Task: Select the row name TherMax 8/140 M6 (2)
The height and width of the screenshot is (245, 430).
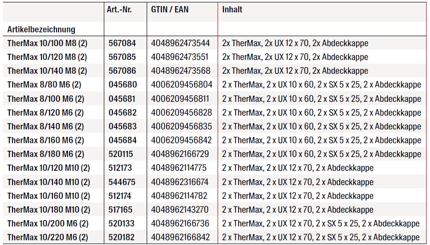Action: point(46,127)
